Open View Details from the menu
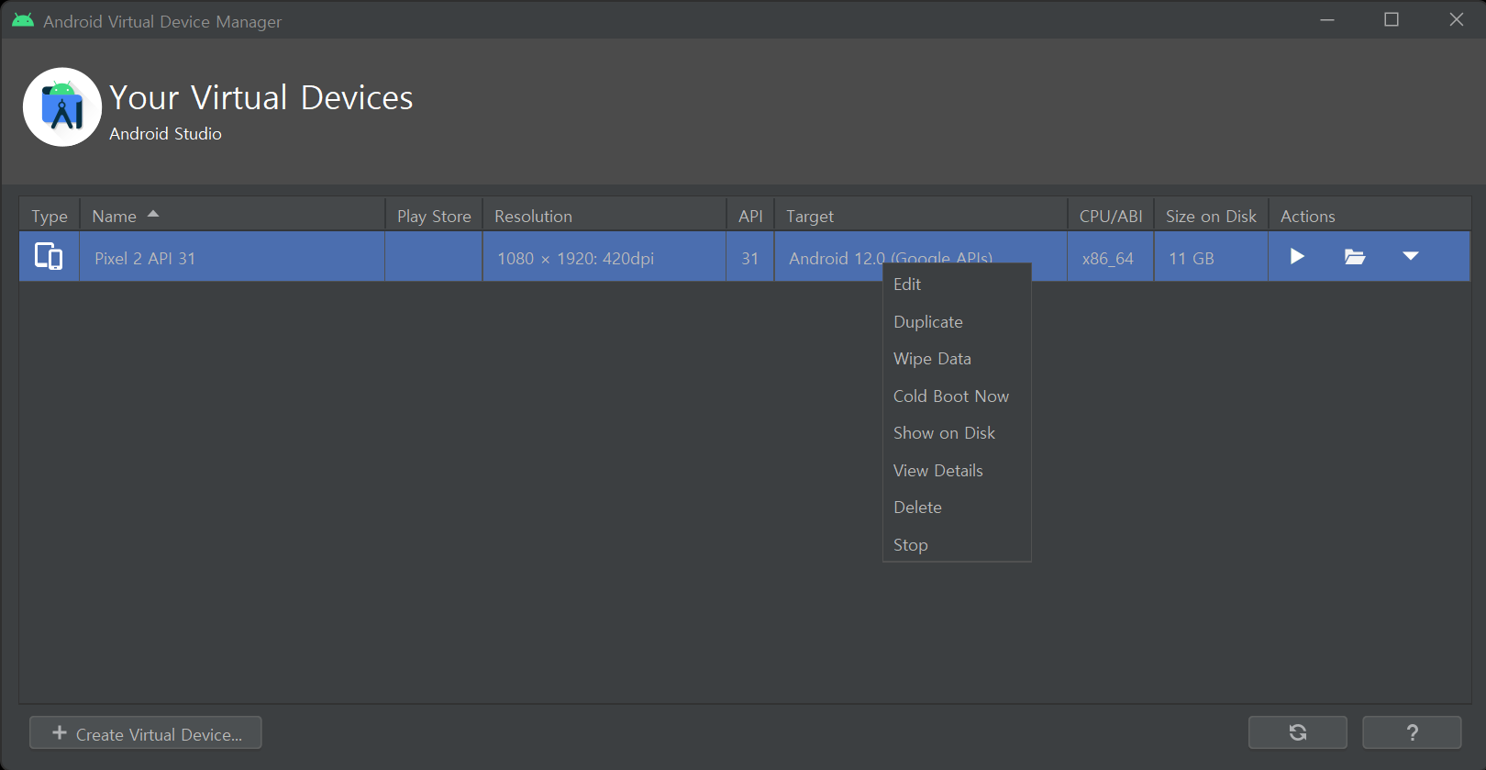Viewport: 1486px width, 770px height. [957, 471]
